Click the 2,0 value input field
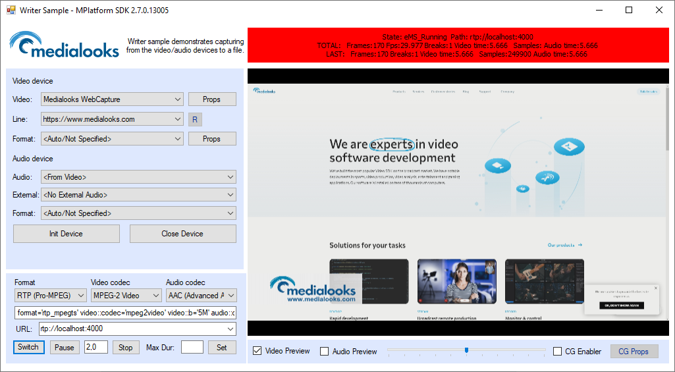The width and height of the screenshot is (675, 372). 96,347
